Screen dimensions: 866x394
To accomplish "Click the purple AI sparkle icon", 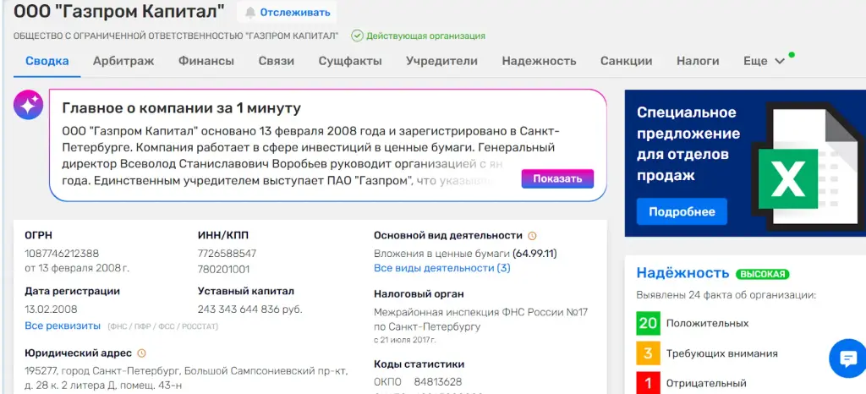I will coord(28,104).
